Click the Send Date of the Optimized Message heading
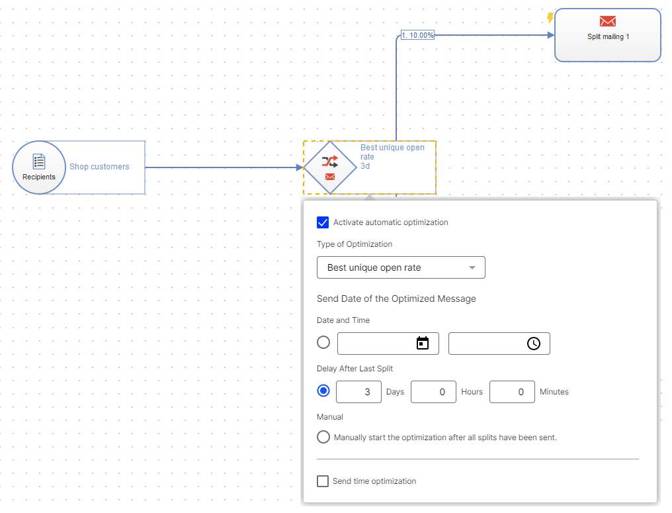The width and height of the screenshot is (672, 513). pos(396,299)
